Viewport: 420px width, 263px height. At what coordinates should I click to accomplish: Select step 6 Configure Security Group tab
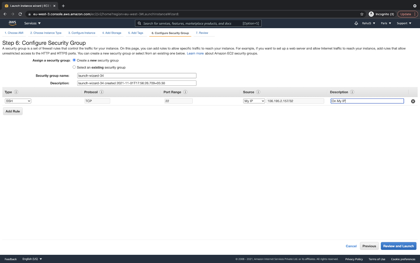click(x=170, y=33)
